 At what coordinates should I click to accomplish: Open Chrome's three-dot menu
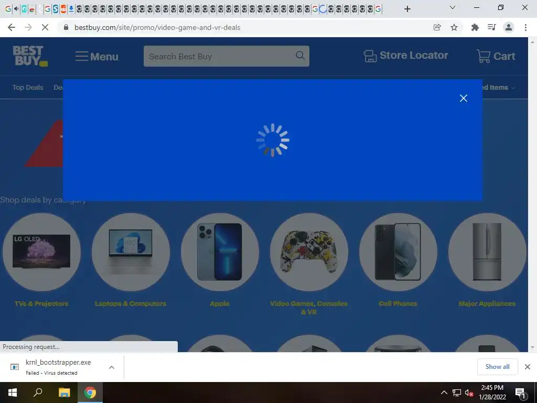point(525,27)
